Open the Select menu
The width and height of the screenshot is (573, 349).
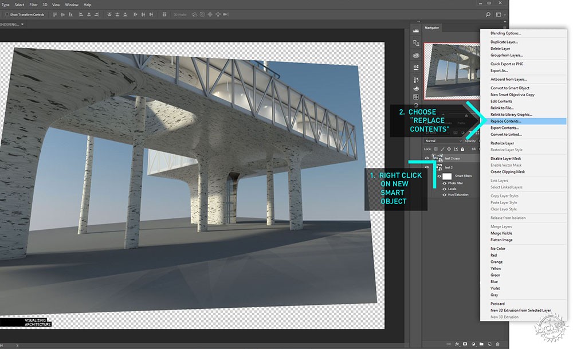pos(19,5)
